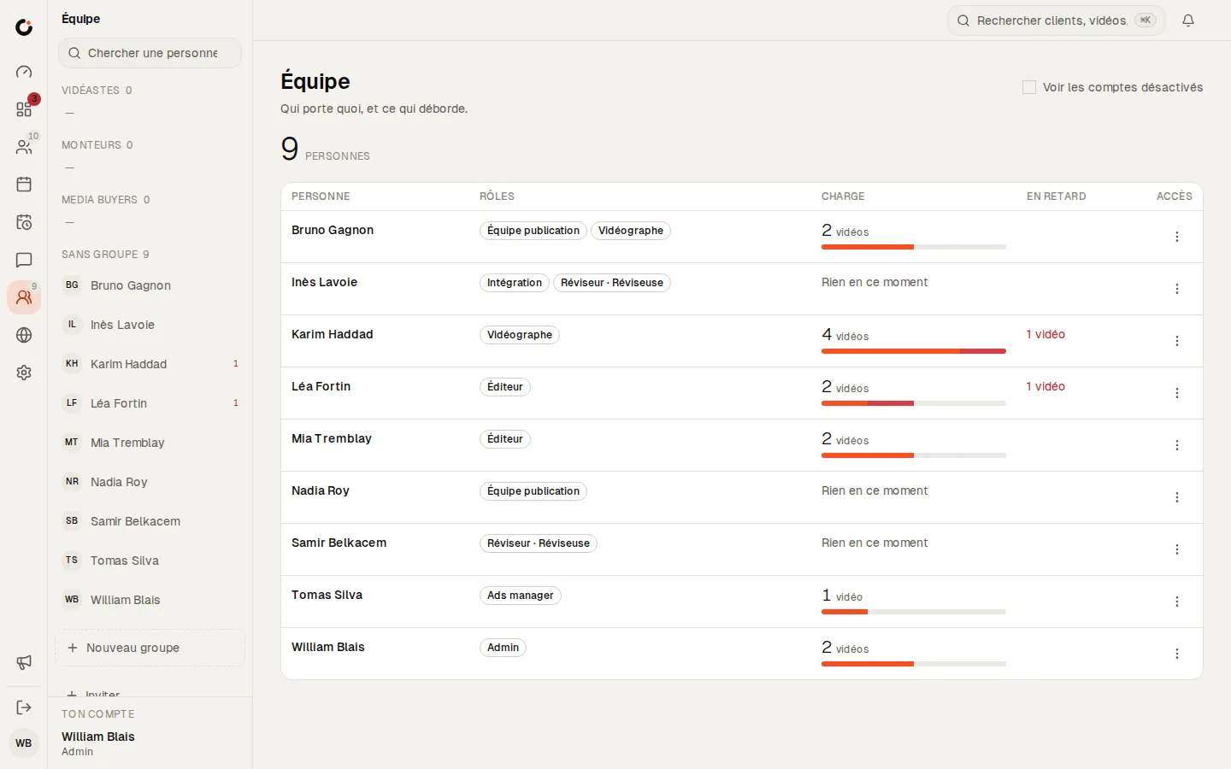Open settings gear icon in sidebar

24,373
